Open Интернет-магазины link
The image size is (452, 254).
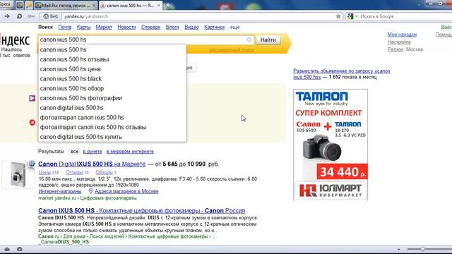point(60,191)
